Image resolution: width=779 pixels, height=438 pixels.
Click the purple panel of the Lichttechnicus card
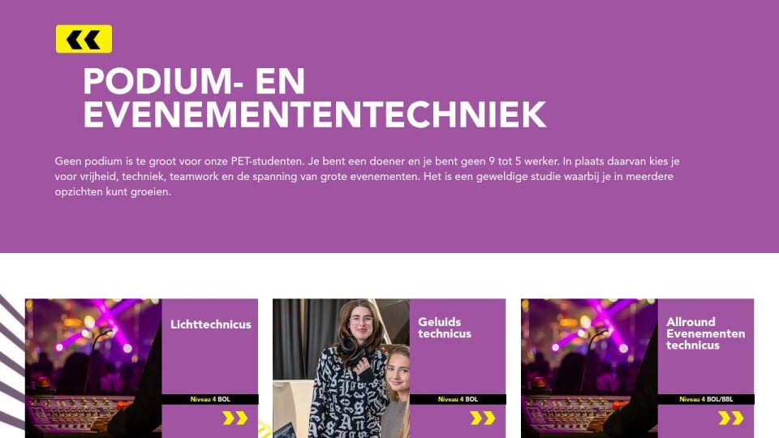(210, 363)
